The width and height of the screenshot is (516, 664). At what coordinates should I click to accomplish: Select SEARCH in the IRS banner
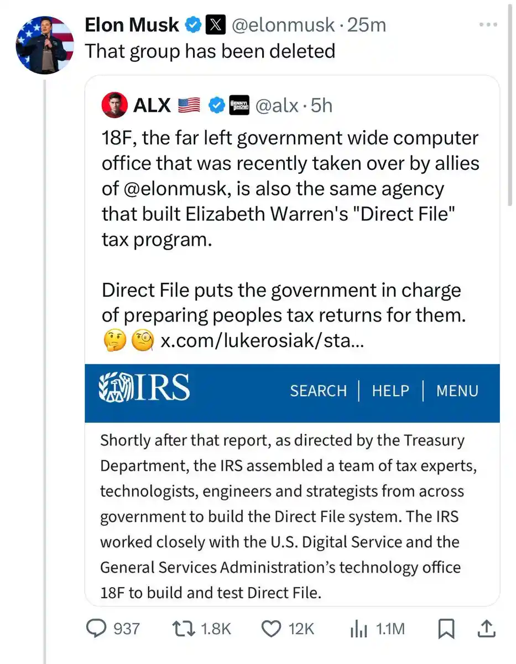(x=318, y=391)
